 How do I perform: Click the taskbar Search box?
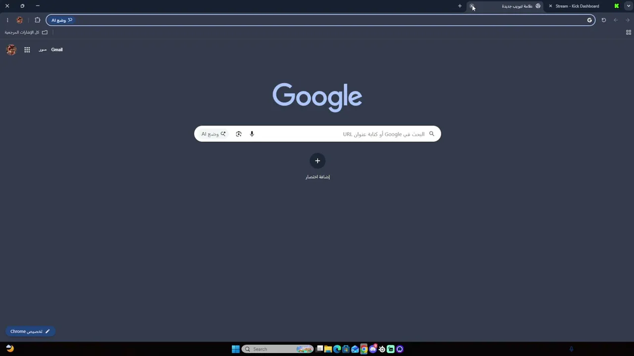pyautogui.click(x=278, y=349)
